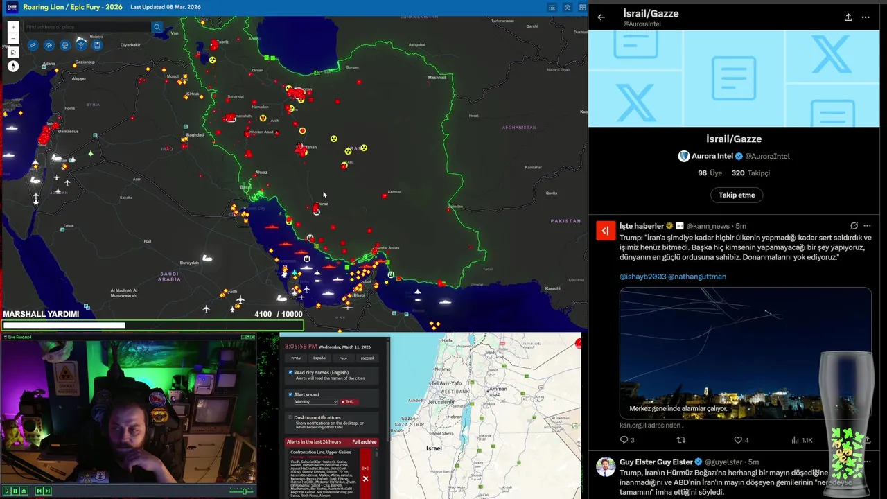The image size is (887, 499).
Task: Open the save/print map tool
Action: [x=97, y=45]
